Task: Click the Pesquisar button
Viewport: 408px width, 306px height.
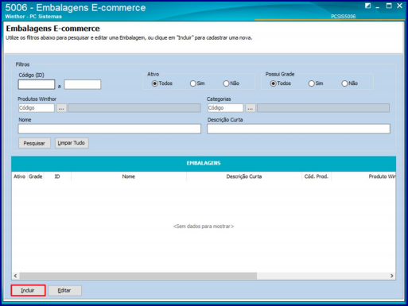Action: click(x=34, y=143)
